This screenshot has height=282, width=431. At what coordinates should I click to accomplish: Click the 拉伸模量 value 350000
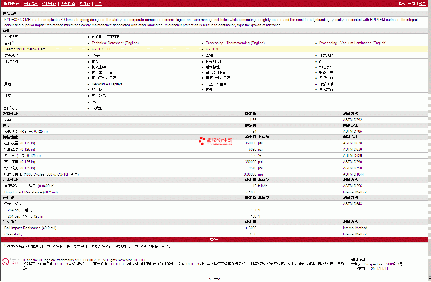[250, 143]
